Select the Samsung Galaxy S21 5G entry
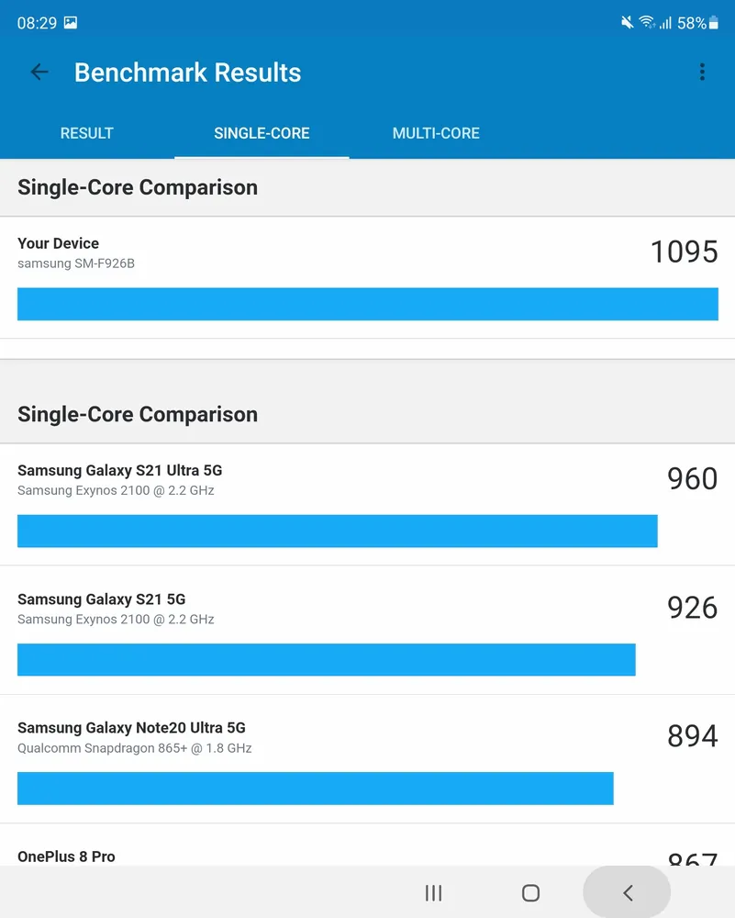Viewport: 735px width, 918px height. click(x=367, y=631)
